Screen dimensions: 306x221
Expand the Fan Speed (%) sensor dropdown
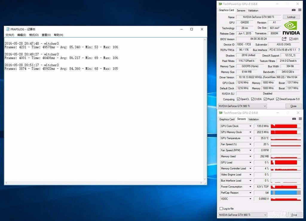tap(250, 144)
